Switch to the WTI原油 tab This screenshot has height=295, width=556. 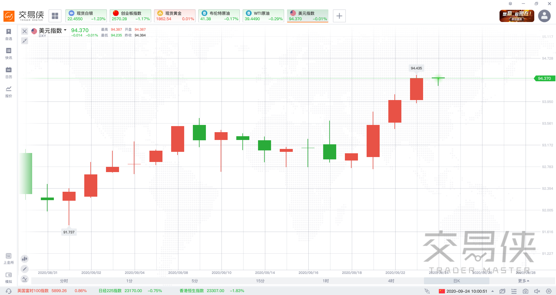click(x=263, y=16)
